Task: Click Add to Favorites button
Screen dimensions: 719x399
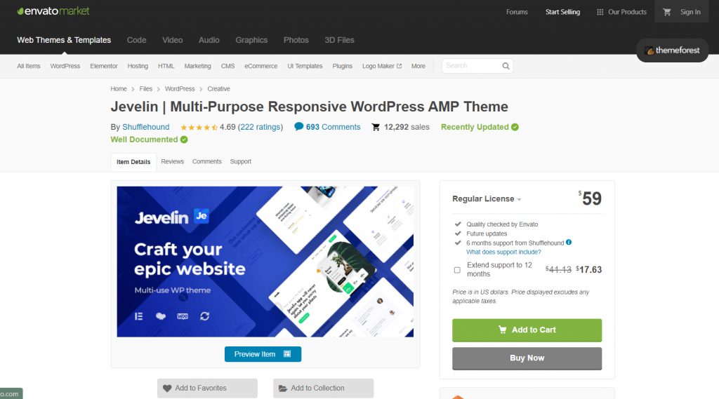Action: tap(207, 388)
